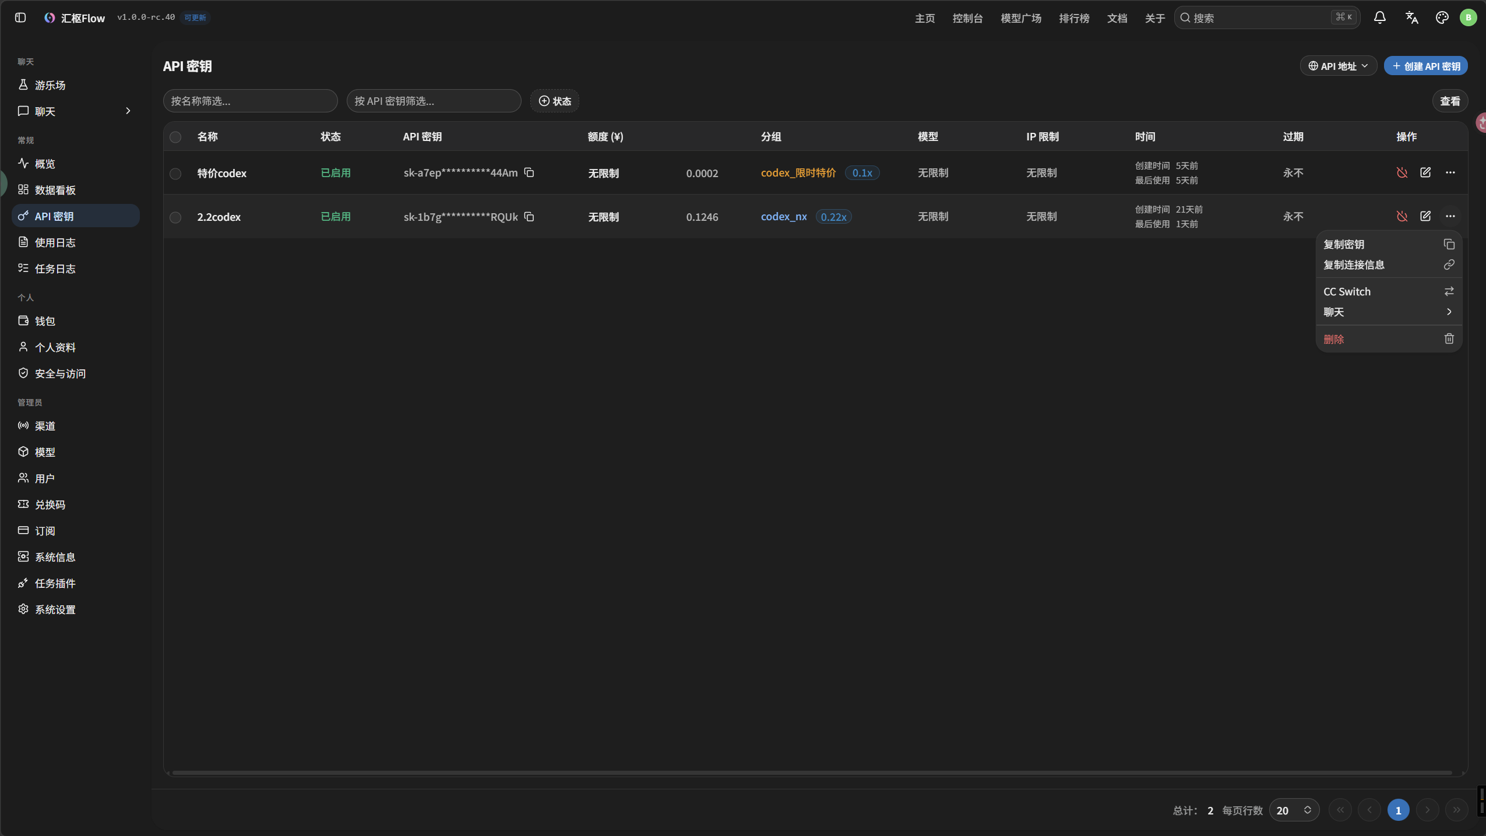Copy the sk-1b7g API key
Screen dimensions: 1486x836
(x=529, y=217)
